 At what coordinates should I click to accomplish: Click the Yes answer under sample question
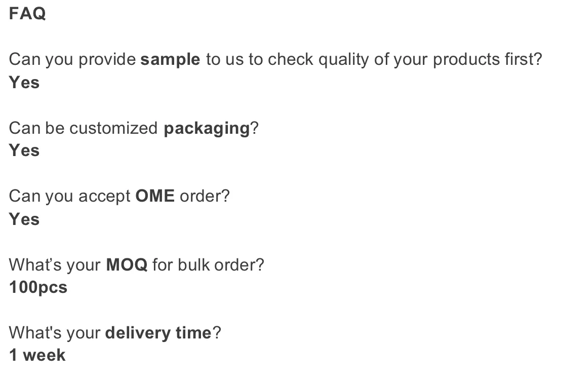24,82
